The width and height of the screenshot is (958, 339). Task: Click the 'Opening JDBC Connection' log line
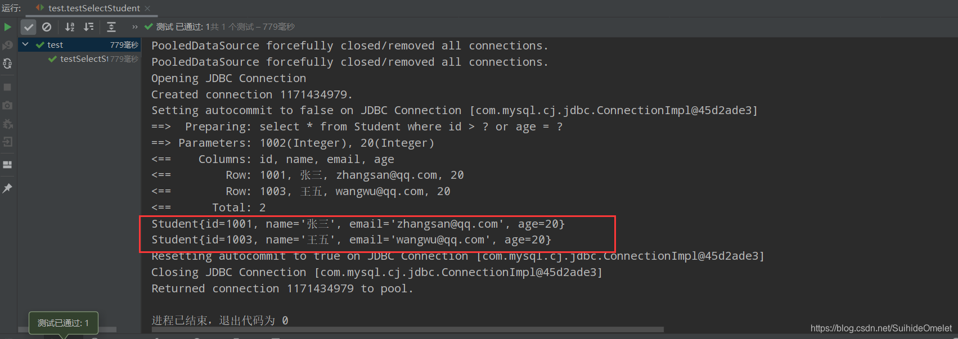[x=229, y=78]
